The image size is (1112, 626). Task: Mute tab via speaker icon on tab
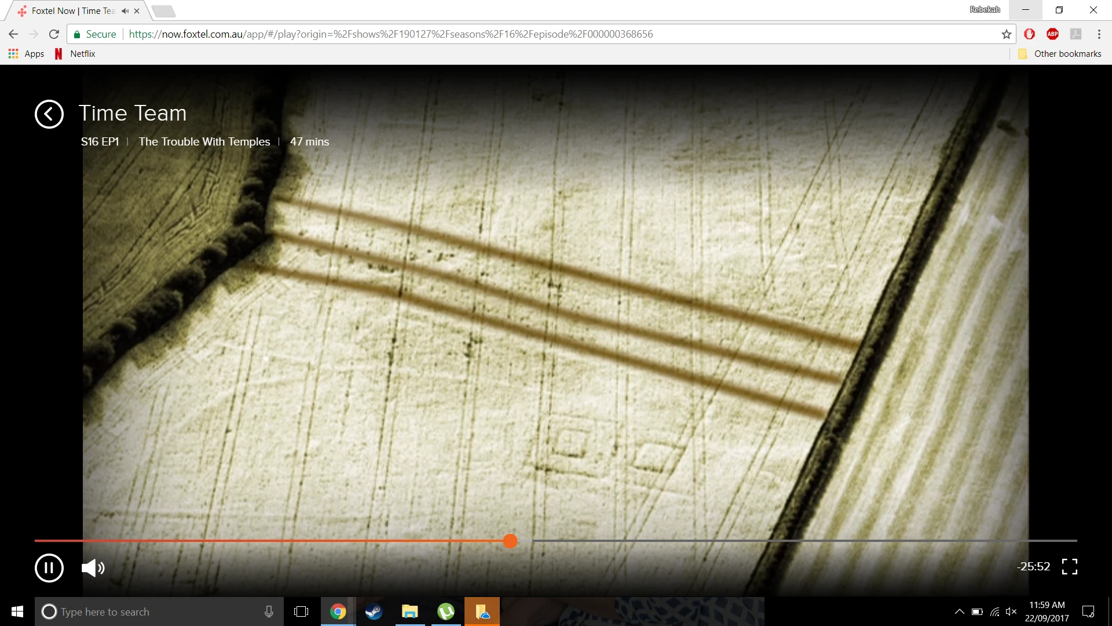(x=125, y=10)
